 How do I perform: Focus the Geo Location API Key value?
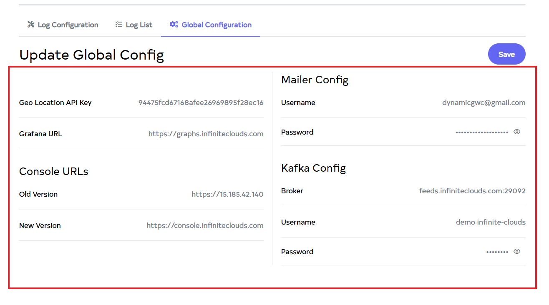201,103
